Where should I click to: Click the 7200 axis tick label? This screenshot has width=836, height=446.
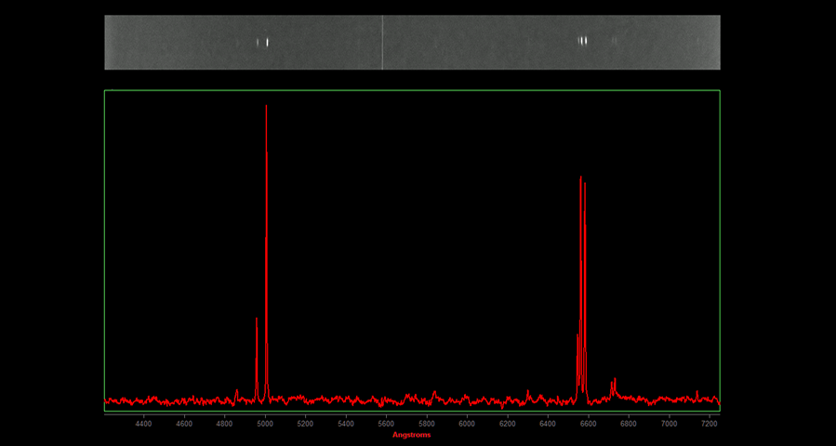click(709, 424)
